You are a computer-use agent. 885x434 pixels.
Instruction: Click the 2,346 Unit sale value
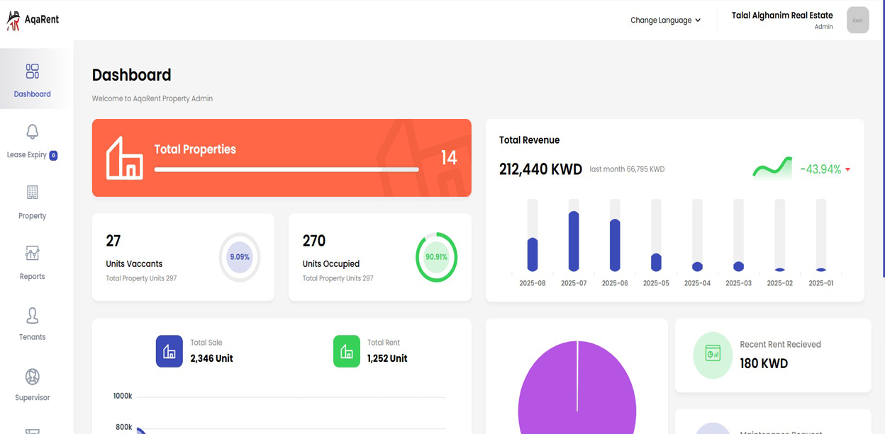click(211, 358)
